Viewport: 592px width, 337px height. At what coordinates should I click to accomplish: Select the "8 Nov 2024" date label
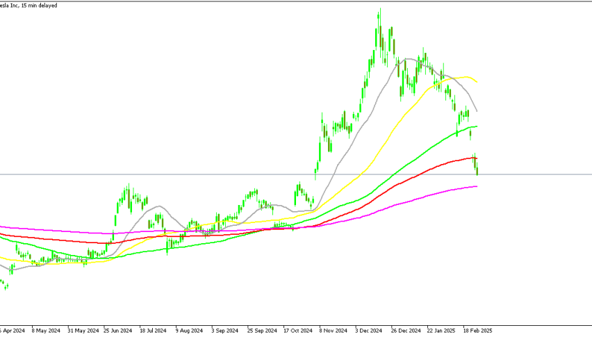point(333,331)
